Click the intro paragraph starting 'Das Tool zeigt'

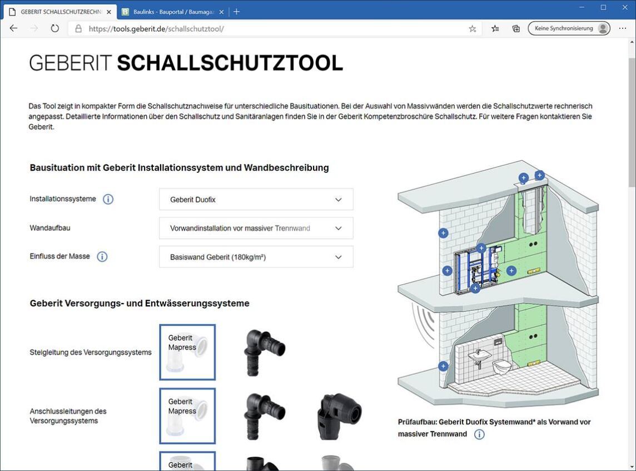coord(310,116)
